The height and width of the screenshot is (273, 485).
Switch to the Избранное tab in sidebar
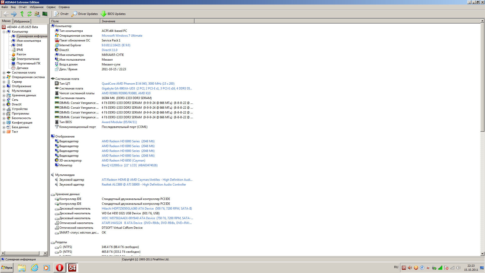click(x=22, y=21)
